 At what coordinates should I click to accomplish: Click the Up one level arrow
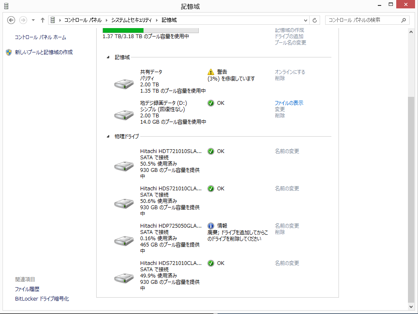coord(43,20)
